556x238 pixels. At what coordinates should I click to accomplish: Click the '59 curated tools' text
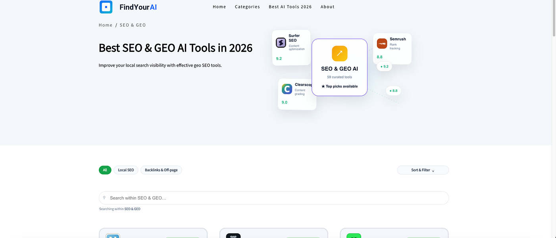click(340, 77)
